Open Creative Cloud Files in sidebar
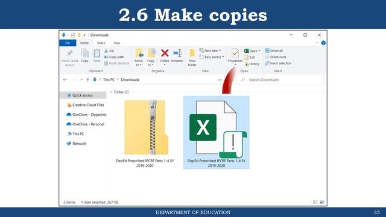This screenshot has height=217, width=386. point(86,105)
